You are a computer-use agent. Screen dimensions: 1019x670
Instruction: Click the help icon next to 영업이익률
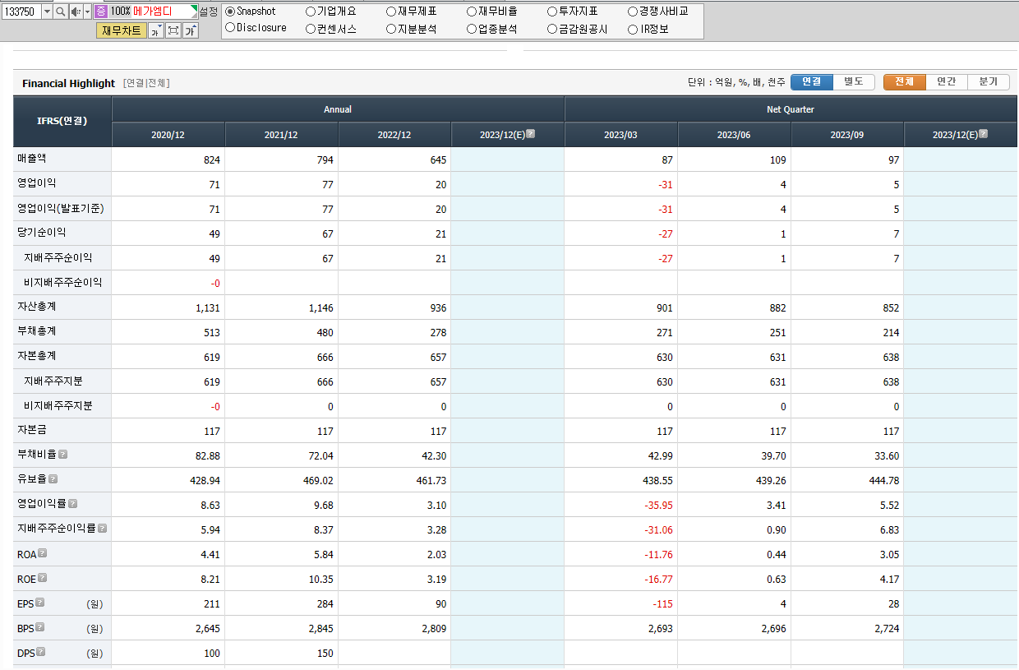pos(73,504)
